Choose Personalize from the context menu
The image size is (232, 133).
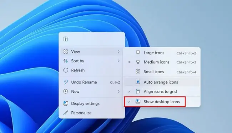(x=92, y=113)
